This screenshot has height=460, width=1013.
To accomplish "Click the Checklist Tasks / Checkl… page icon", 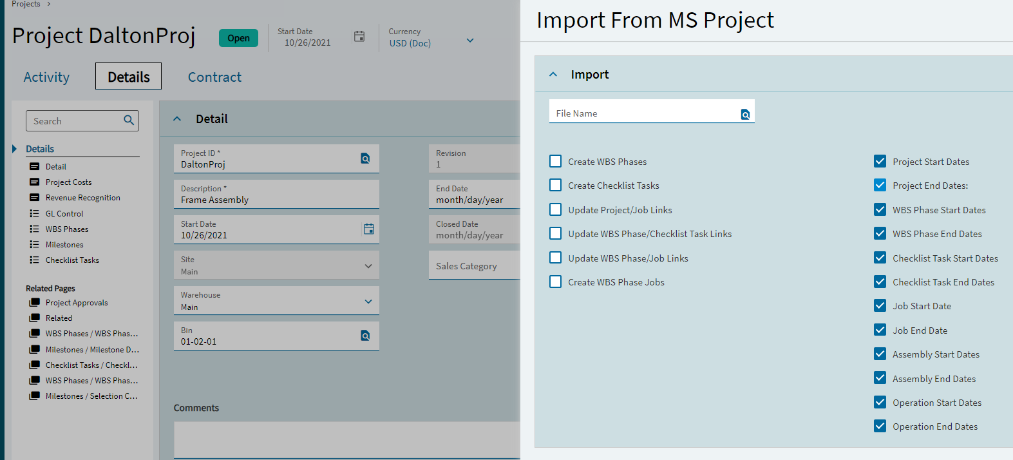I will (35, 365).
